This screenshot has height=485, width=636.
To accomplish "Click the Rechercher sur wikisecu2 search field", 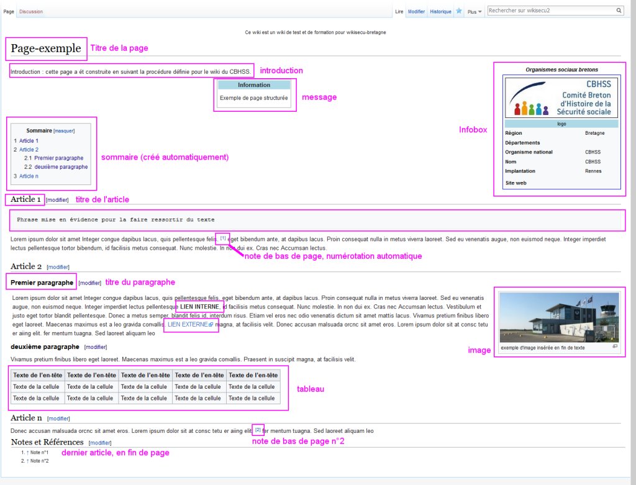I will 550,11.
